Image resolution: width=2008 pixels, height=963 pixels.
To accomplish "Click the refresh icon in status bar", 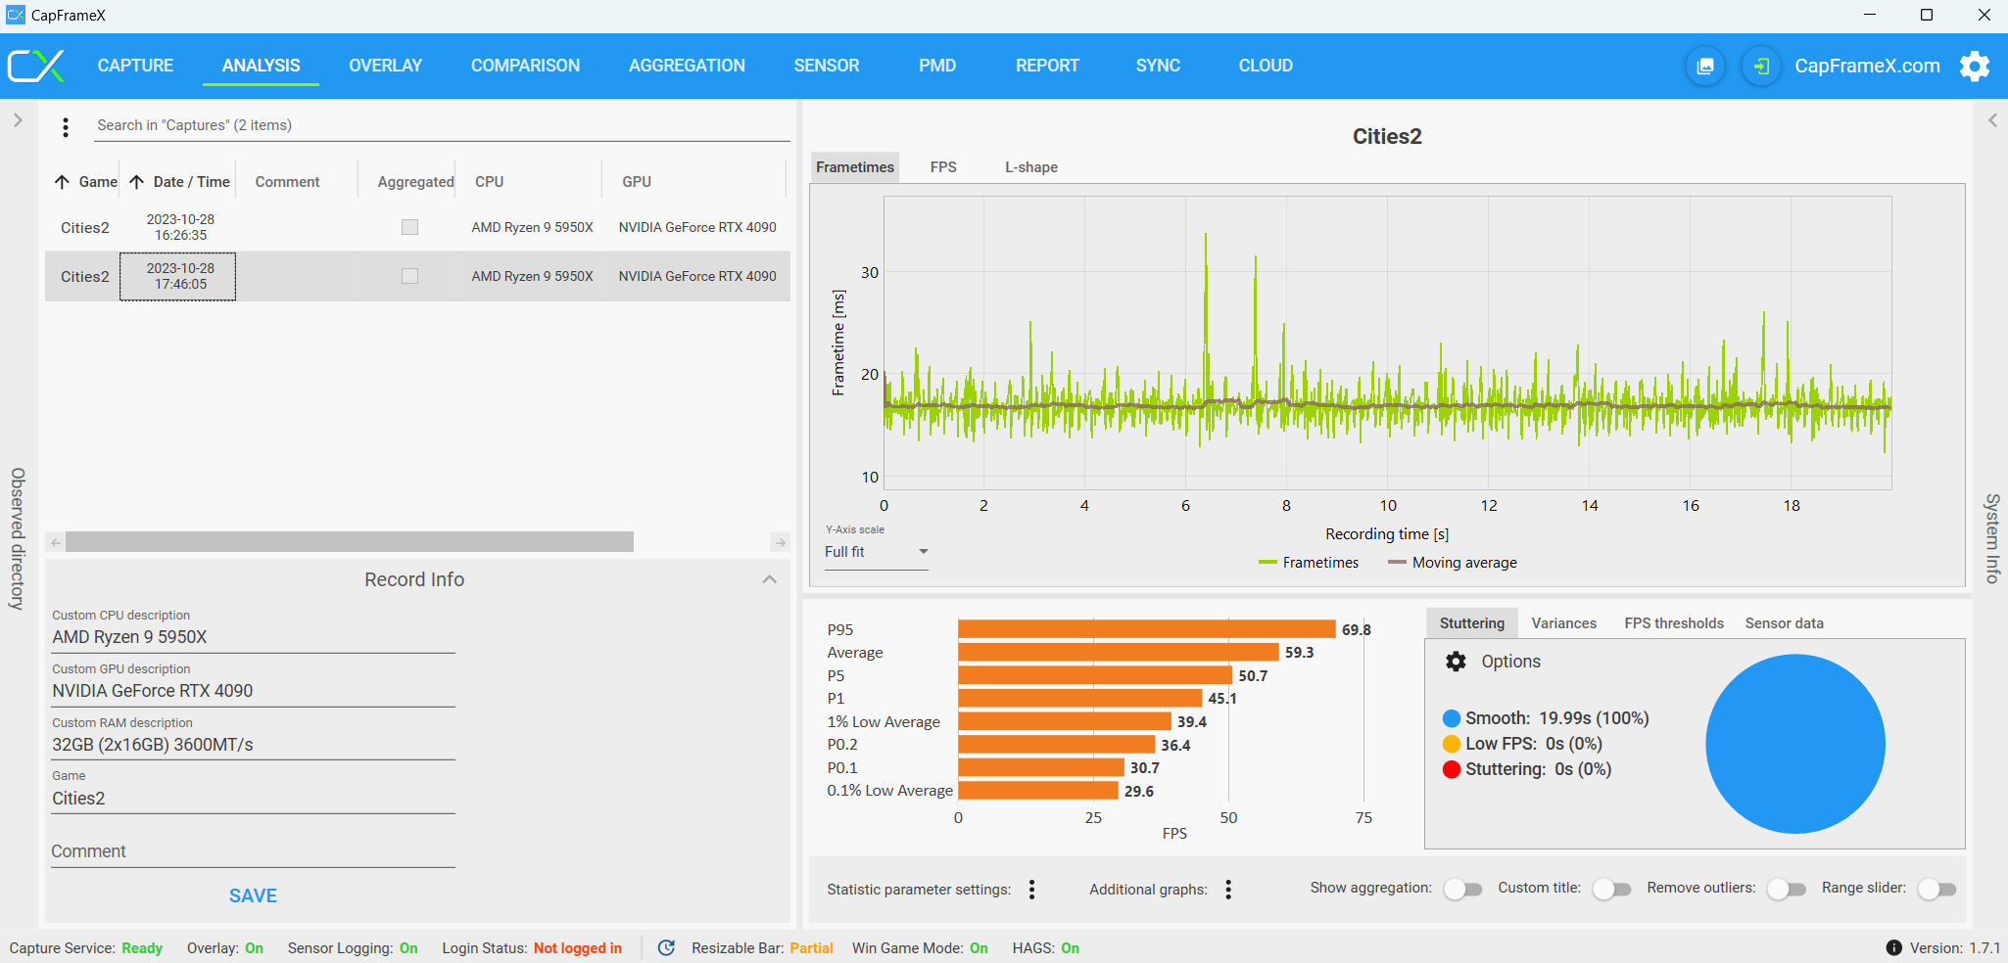I will click(x=666, y=947).
